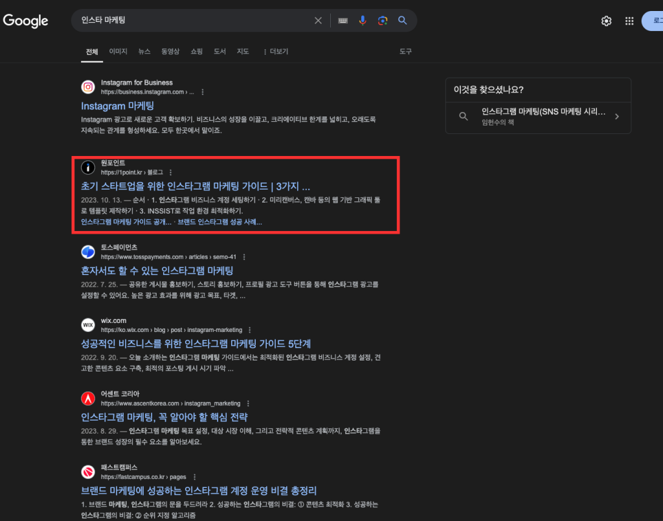The height and width of the screenshot is (521, 663).
Task: Go to Google homepage via the logo
Action: coord(25,20)
